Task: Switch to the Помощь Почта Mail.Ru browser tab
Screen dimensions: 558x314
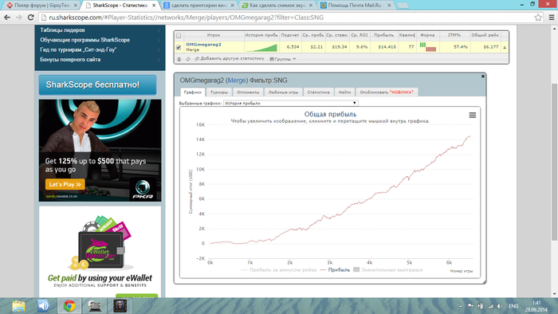Action: pos(356,6)
